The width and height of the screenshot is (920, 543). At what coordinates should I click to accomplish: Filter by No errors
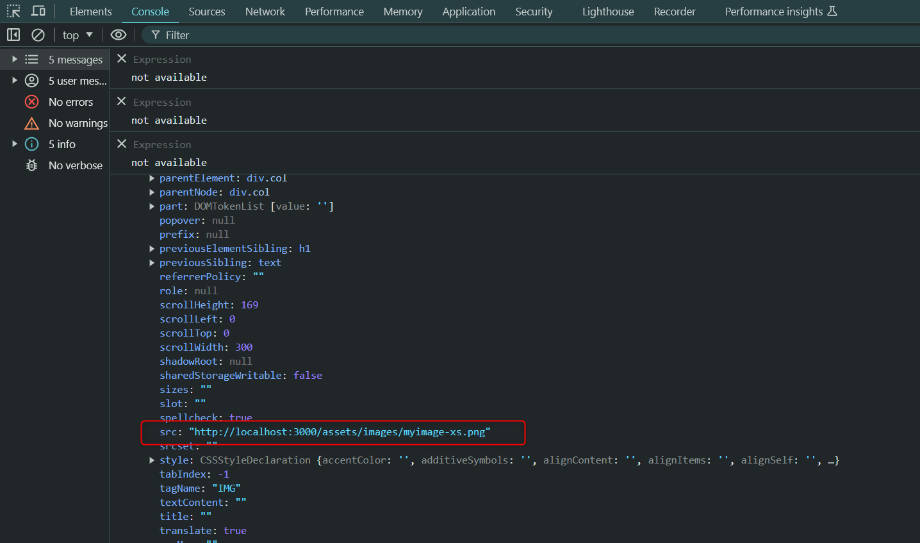coord(70,102)
